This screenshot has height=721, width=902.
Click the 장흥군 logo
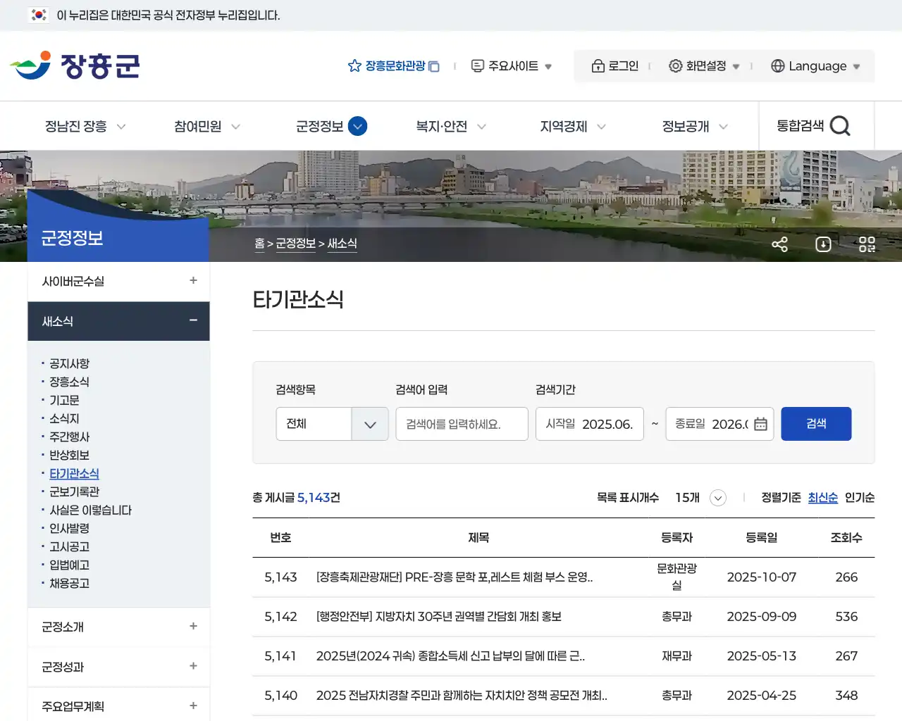pos(75,65)
